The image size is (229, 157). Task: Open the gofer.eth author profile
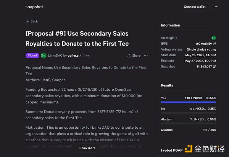(x=75, y=56)
